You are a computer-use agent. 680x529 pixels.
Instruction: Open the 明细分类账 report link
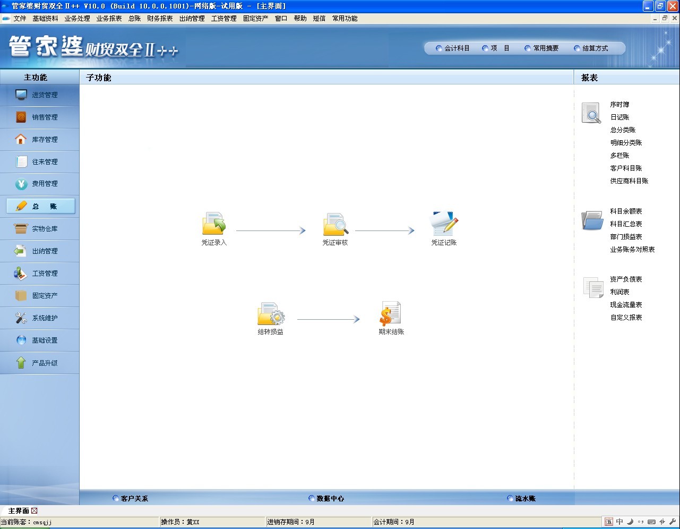(626, 143)
